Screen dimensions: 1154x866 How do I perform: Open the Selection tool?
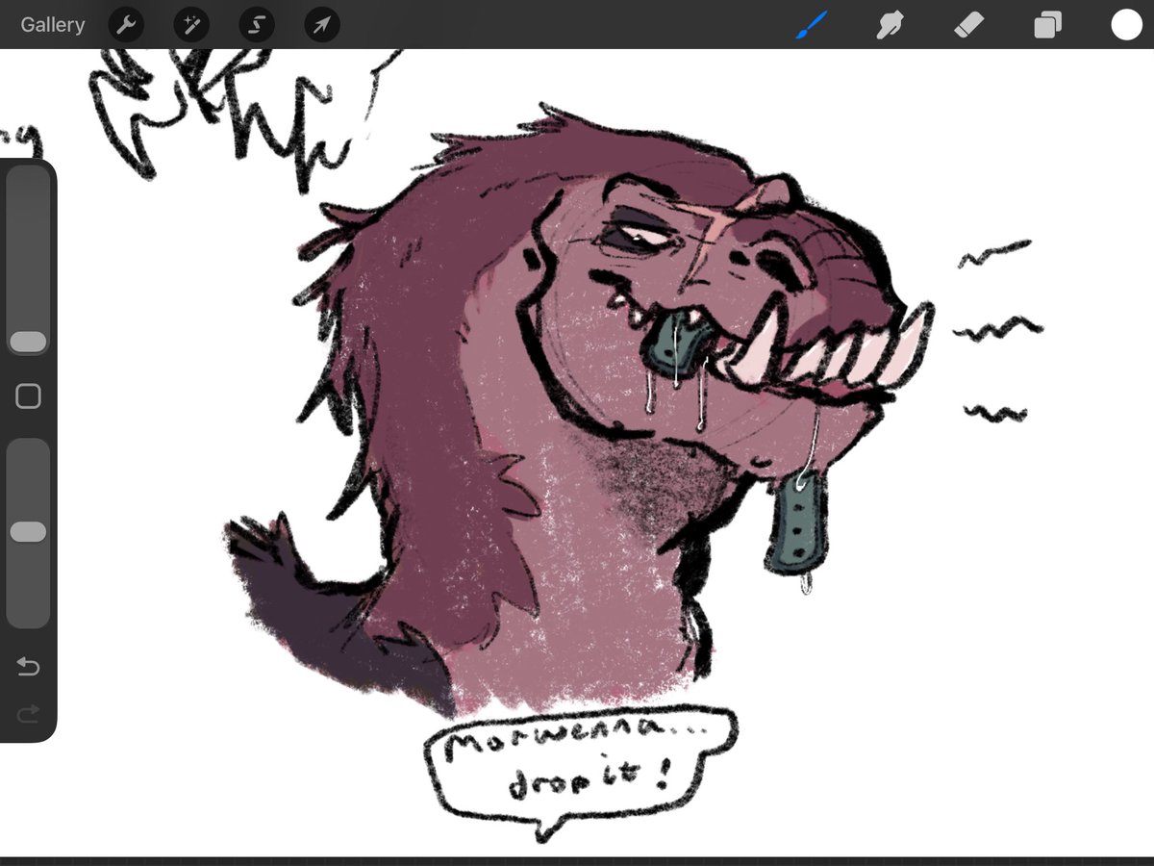coord(257,25)
